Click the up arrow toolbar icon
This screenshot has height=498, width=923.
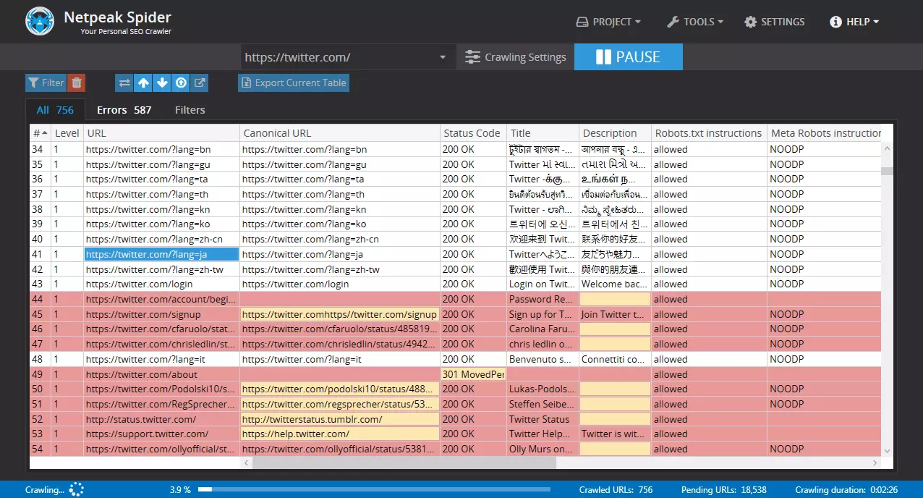click(x=143, y=83)
